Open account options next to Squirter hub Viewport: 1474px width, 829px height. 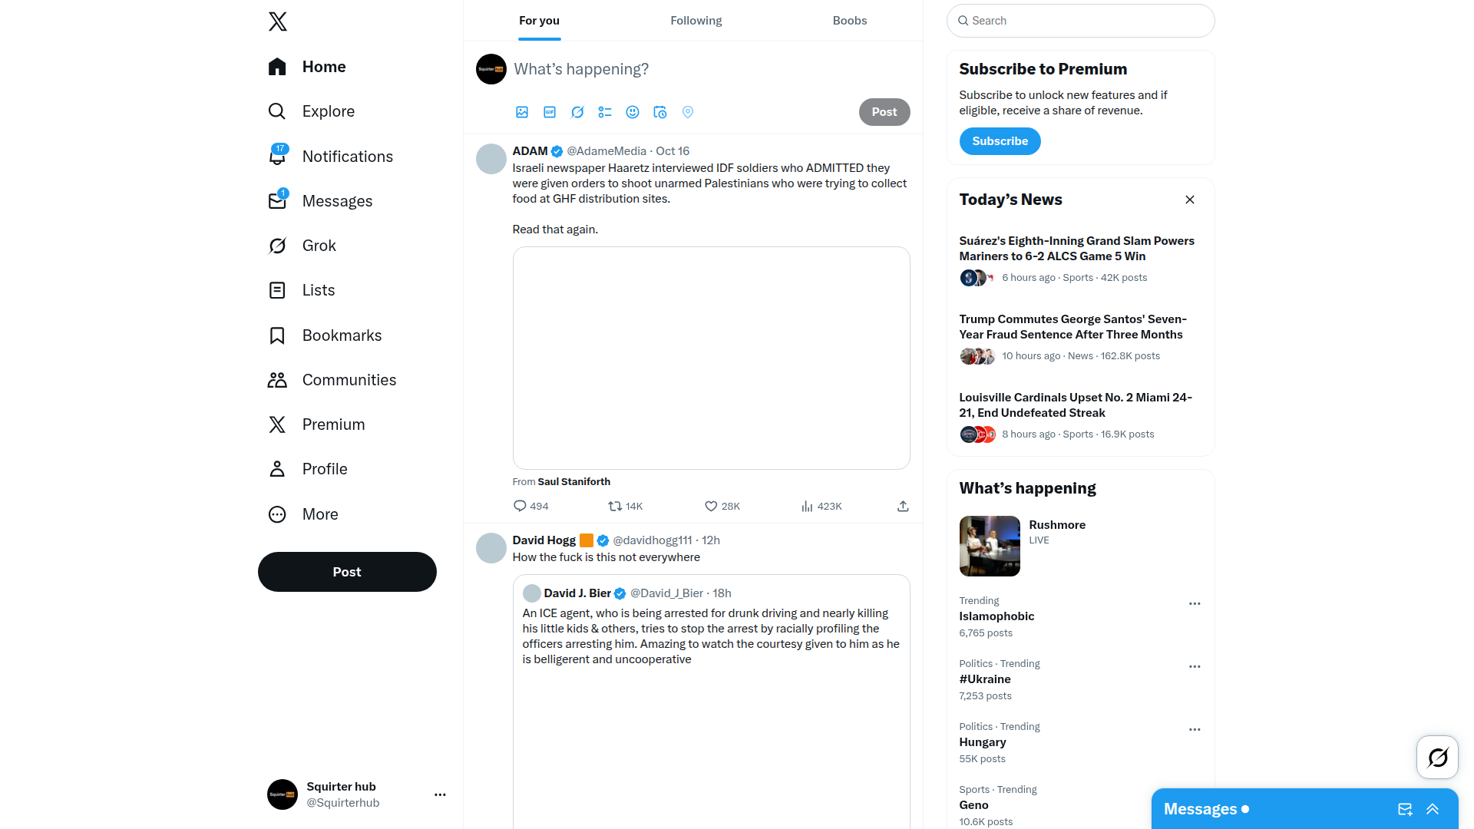coord(440,795)
